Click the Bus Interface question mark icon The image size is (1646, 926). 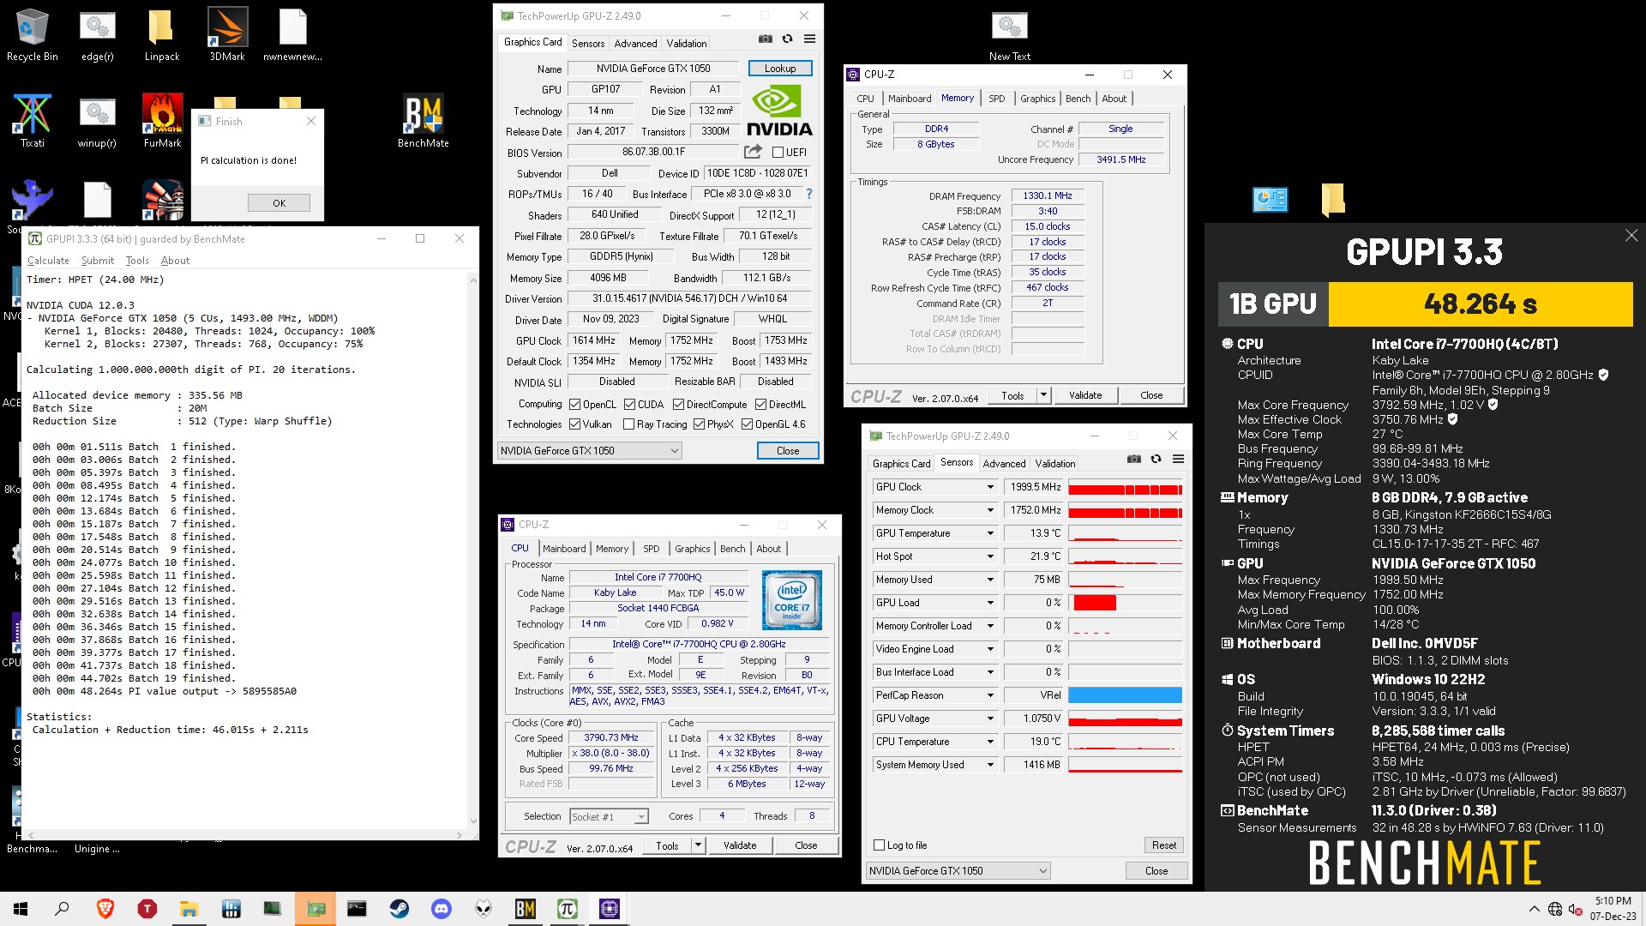tap(808, 194)
